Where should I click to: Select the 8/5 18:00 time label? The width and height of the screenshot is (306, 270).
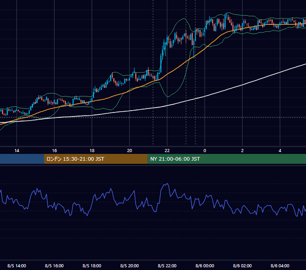tap(92, 265)
